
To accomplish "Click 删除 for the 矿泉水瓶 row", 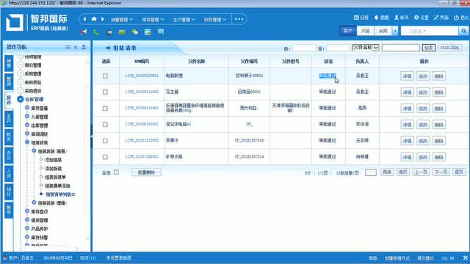I will (x=439, y=157).
